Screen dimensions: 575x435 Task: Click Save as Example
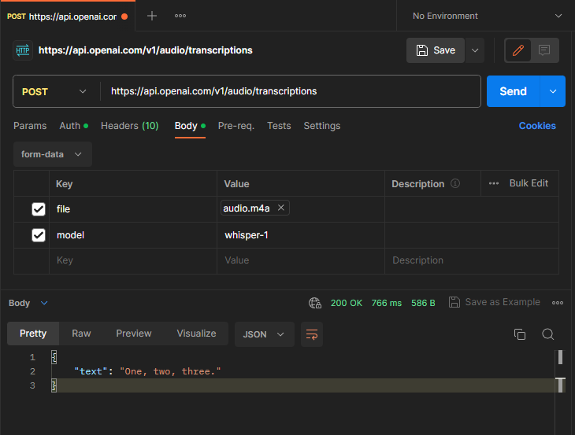(x=495, y=302)
